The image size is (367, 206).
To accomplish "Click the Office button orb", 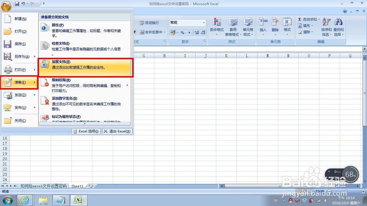I will (6, 5).
